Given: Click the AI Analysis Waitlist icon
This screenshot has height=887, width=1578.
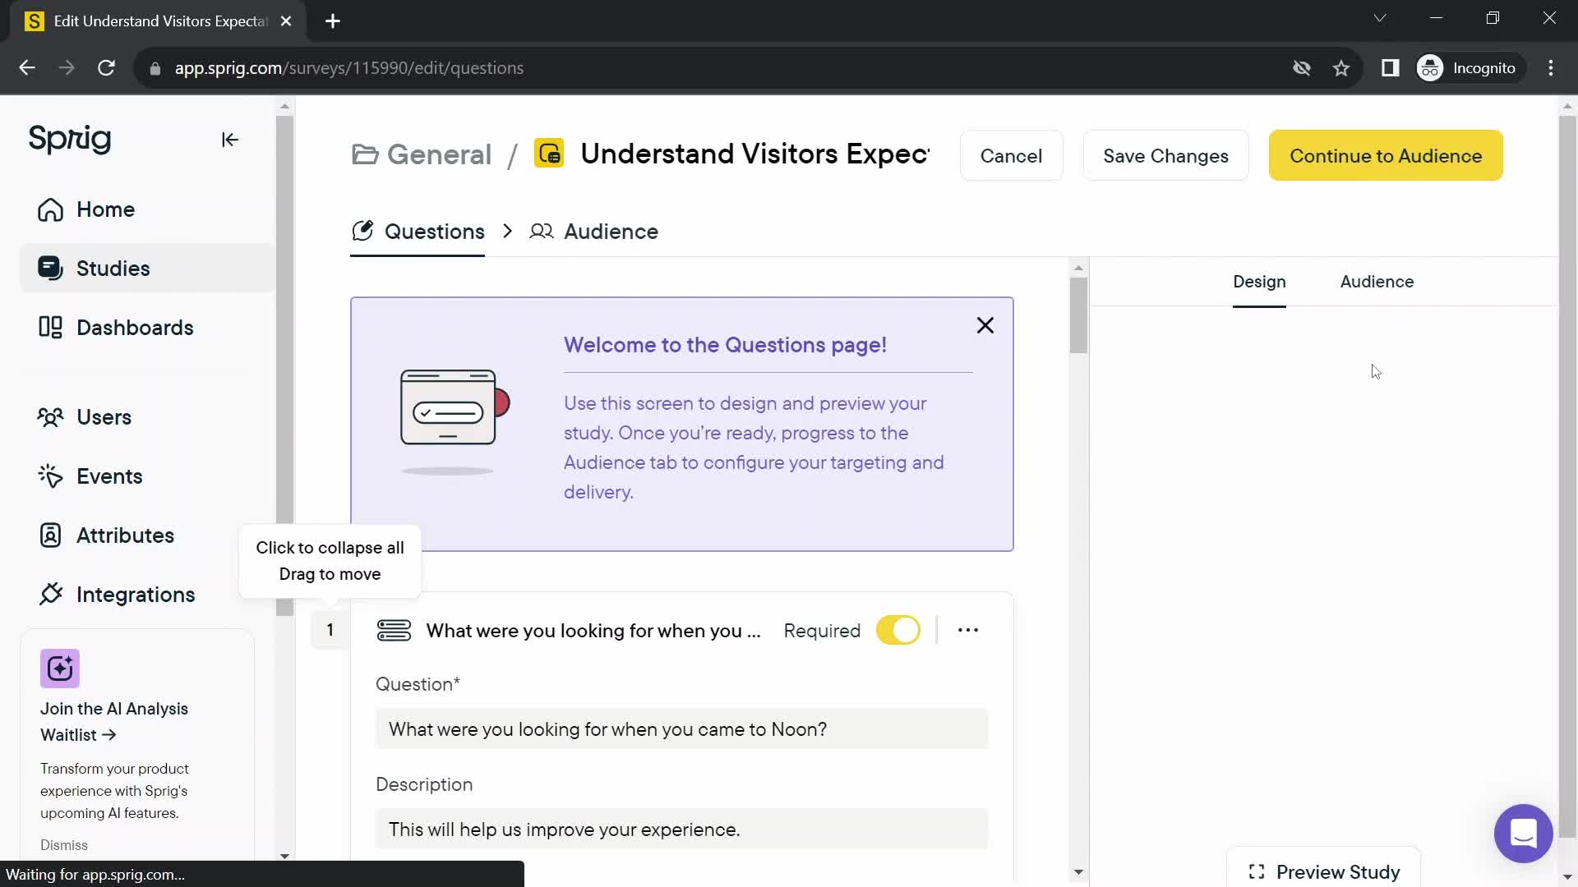Looking at the screenshot, I should click(x=60, y=669).
